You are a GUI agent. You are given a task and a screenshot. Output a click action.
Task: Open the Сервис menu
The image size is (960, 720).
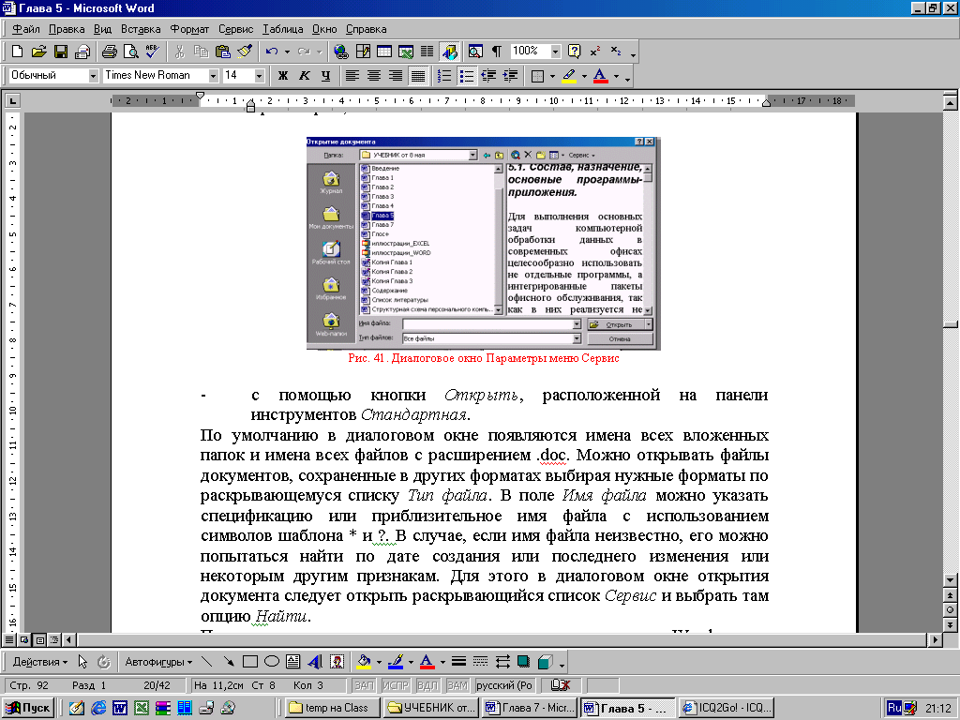coord(235,29)
